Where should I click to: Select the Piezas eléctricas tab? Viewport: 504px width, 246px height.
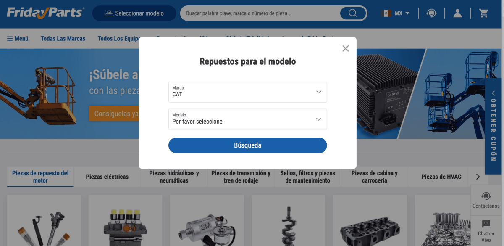click(107, 177)
